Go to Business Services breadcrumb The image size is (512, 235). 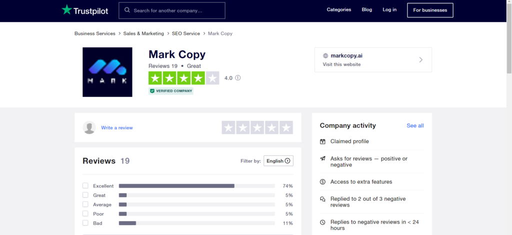[x=94, y=33]
